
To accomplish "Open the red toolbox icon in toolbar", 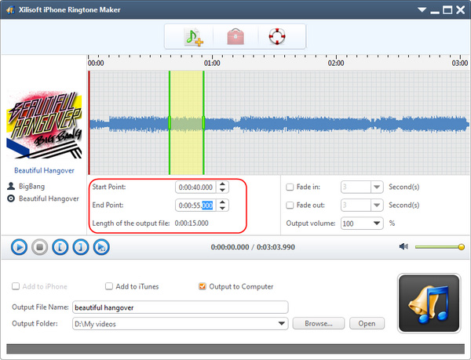I will [234, 36].
